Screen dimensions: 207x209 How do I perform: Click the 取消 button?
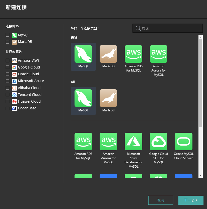pyautogui.click(x=161, y=200)
